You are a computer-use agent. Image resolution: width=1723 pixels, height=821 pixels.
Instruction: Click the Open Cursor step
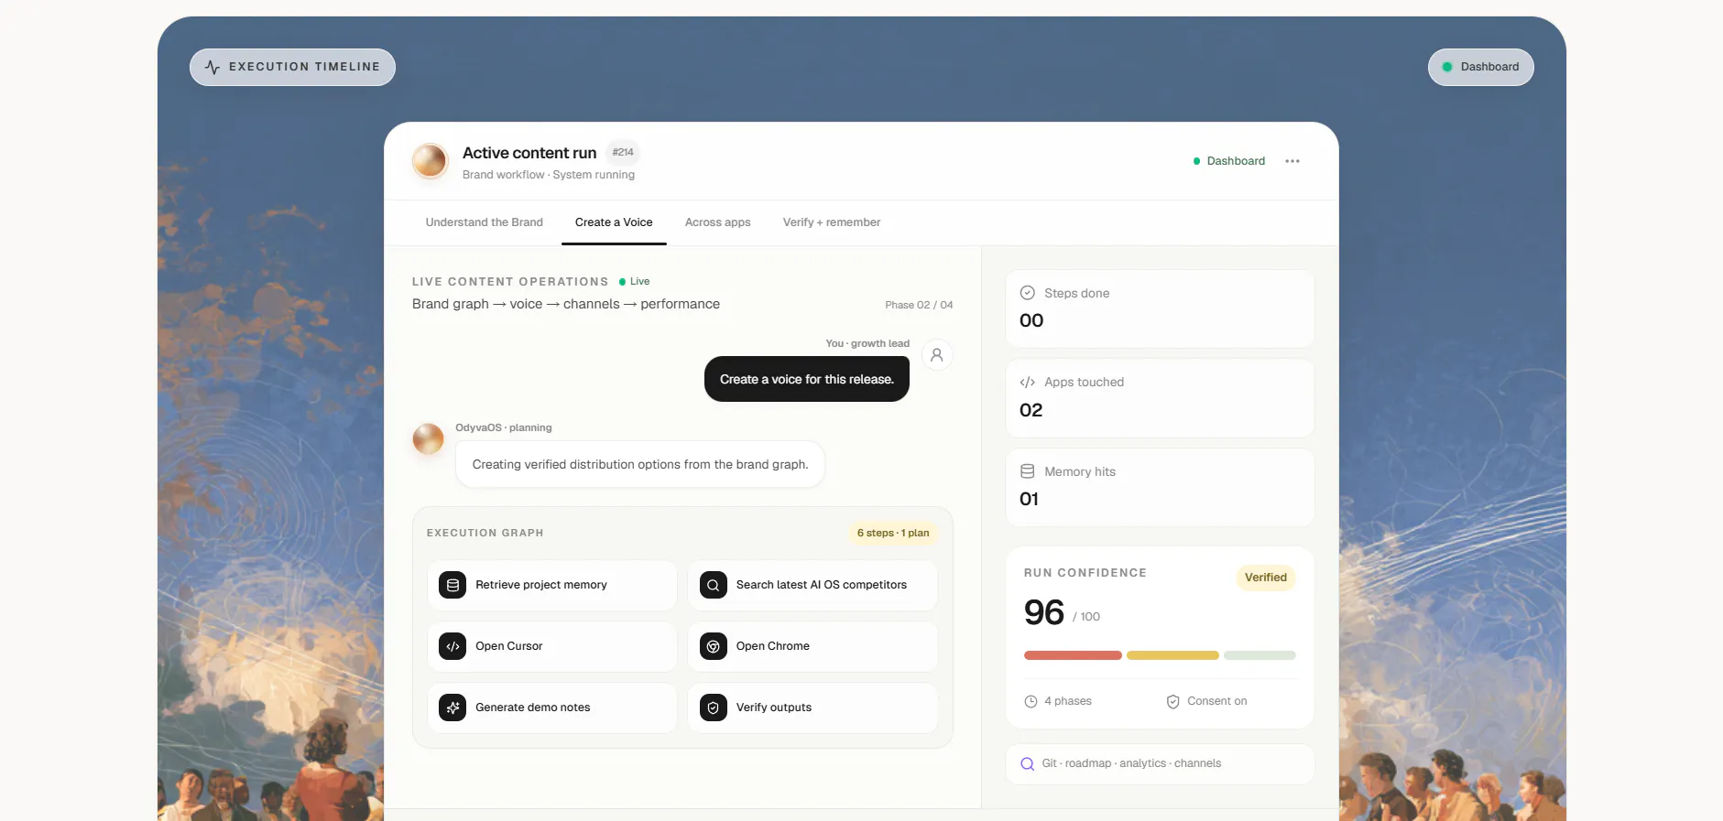[552, 646]
